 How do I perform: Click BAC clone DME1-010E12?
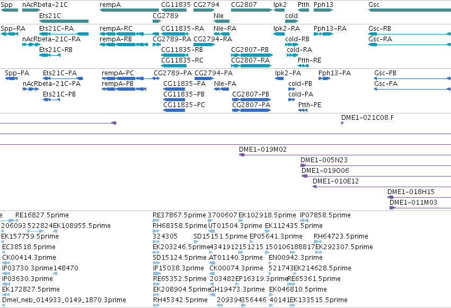pos(382,187)
